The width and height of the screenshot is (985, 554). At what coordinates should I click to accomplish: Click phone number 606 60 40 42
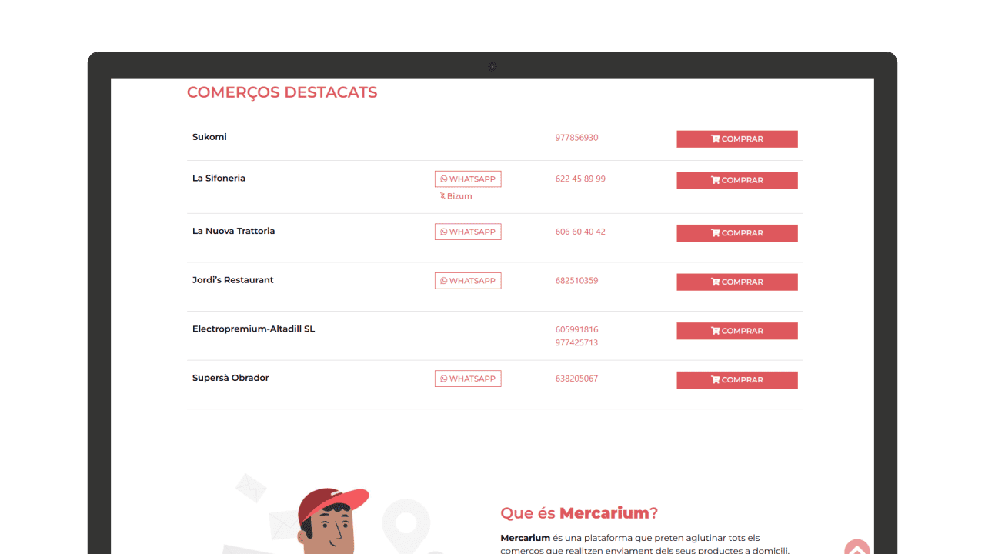(x=580, y=232)
